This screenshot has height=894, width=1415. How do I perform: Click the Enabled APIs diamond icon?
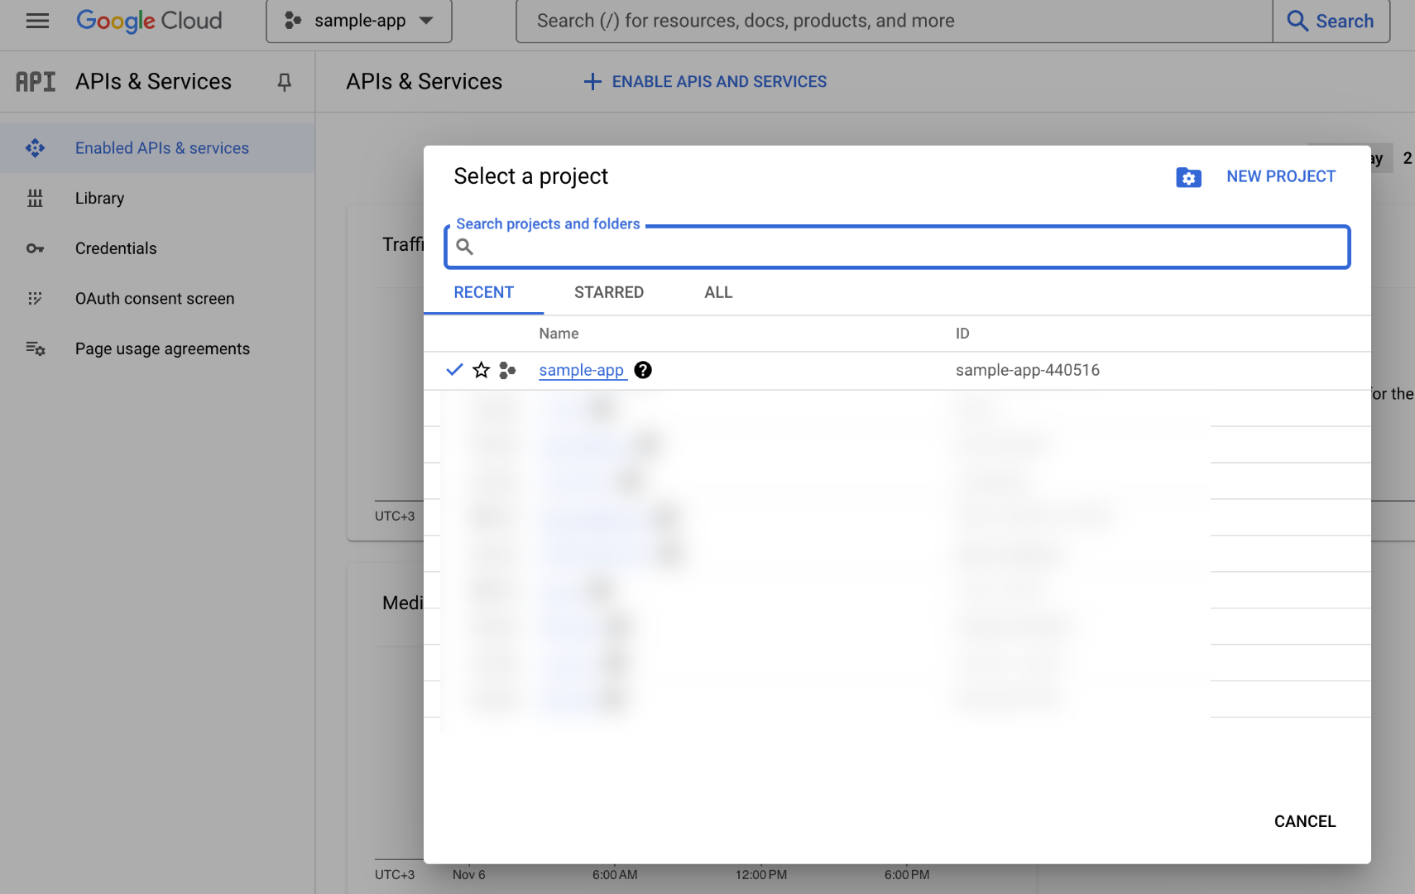[x=35, y=148]
